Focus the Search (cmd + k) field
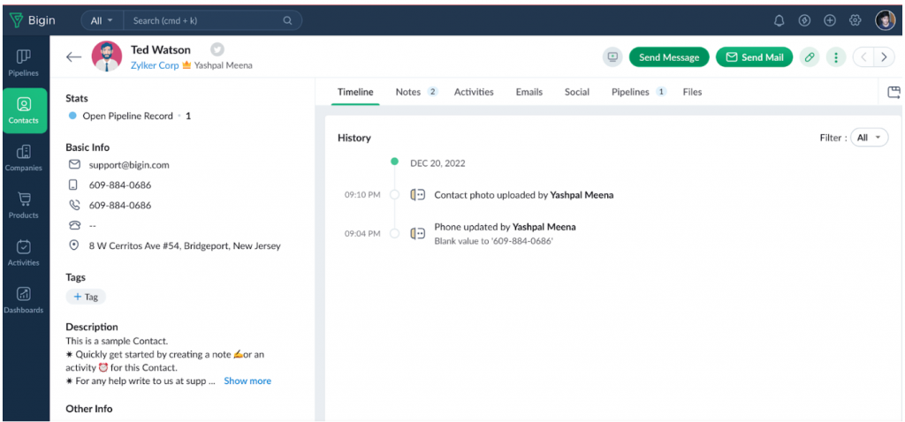 point(212,21)
